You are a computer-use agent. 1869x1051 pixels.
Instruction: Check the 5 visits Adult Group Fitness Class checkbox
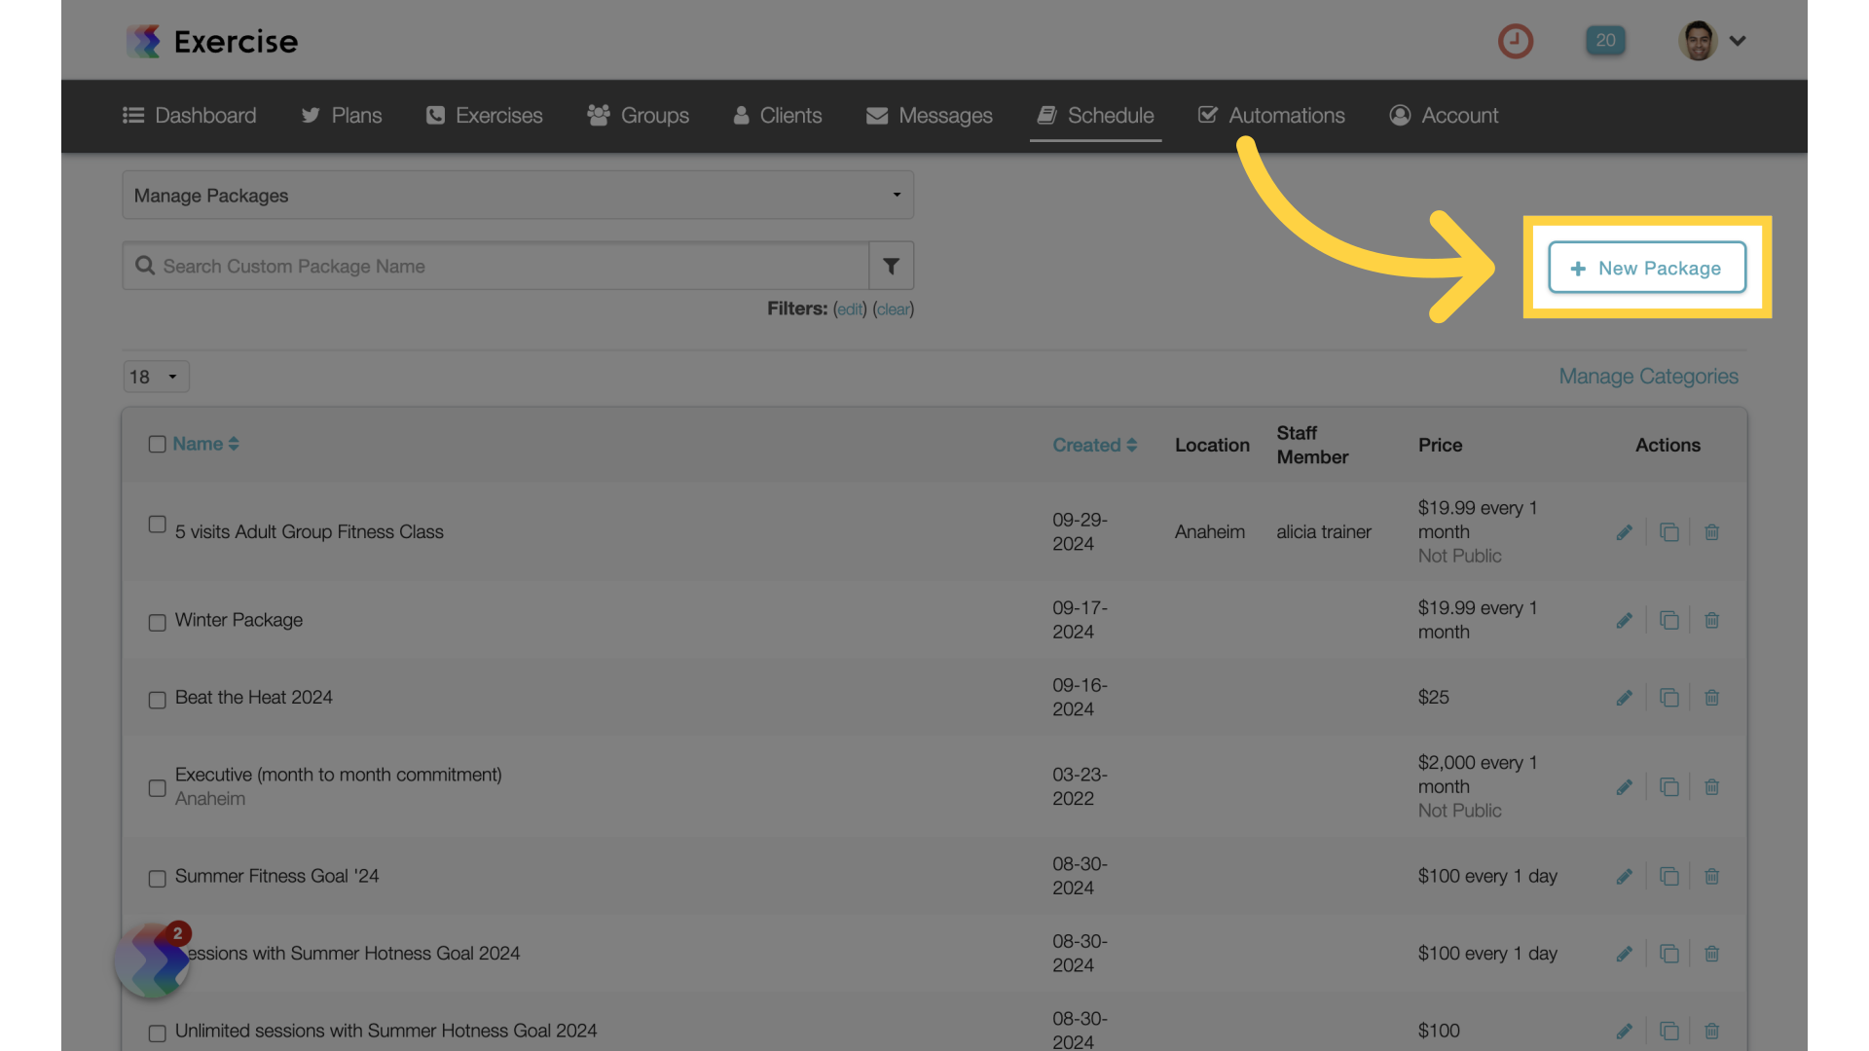coord(157,525)
